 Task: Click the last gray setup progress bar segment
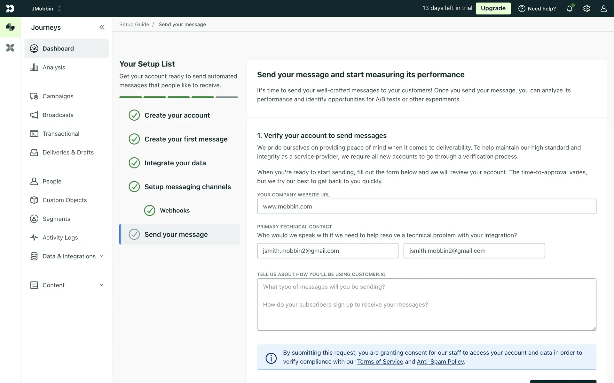click(x=226, y=97)
